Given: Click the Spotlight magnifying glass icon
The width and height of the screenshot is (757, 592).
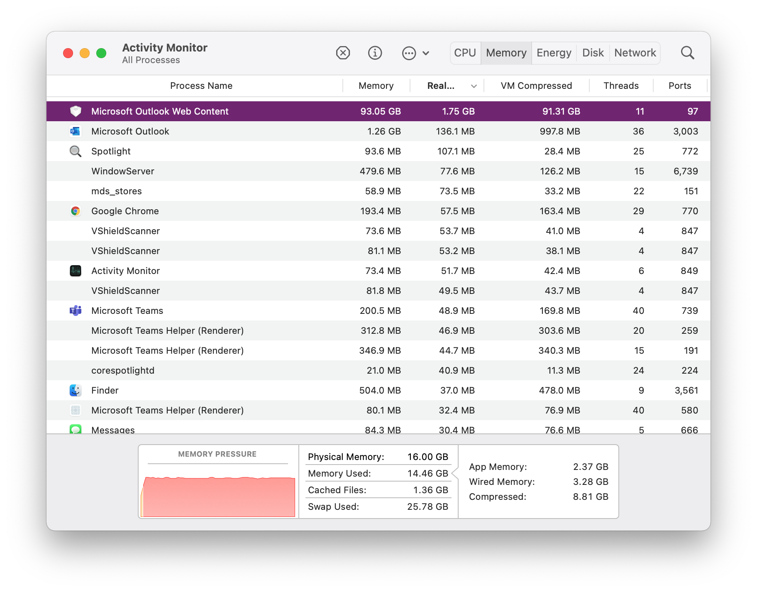Looking at the screenshot, I should (x=76, y=151).
